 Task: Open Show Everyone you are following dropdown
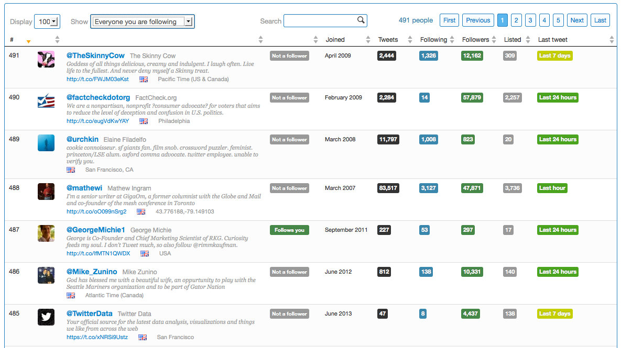(x=143, y=22)
